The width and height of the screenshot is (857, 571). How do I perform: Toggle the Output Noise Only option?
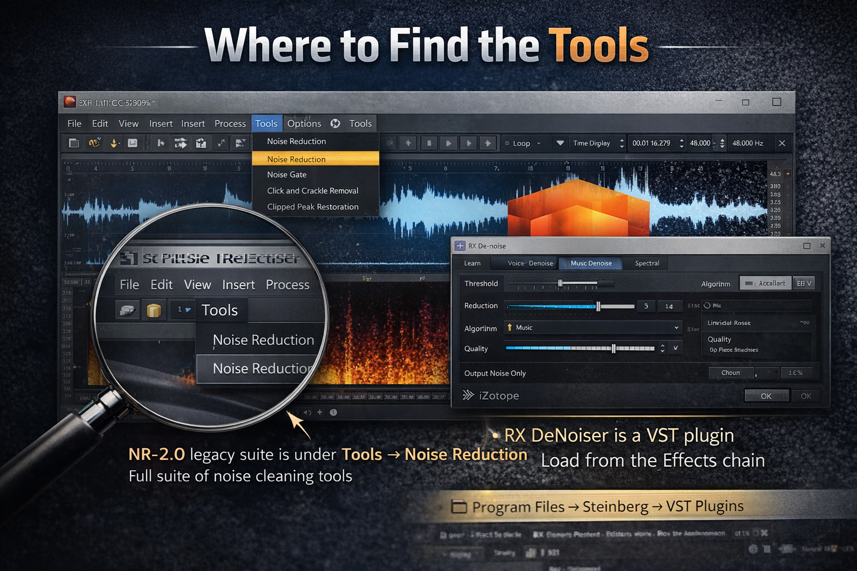[495, 373]
